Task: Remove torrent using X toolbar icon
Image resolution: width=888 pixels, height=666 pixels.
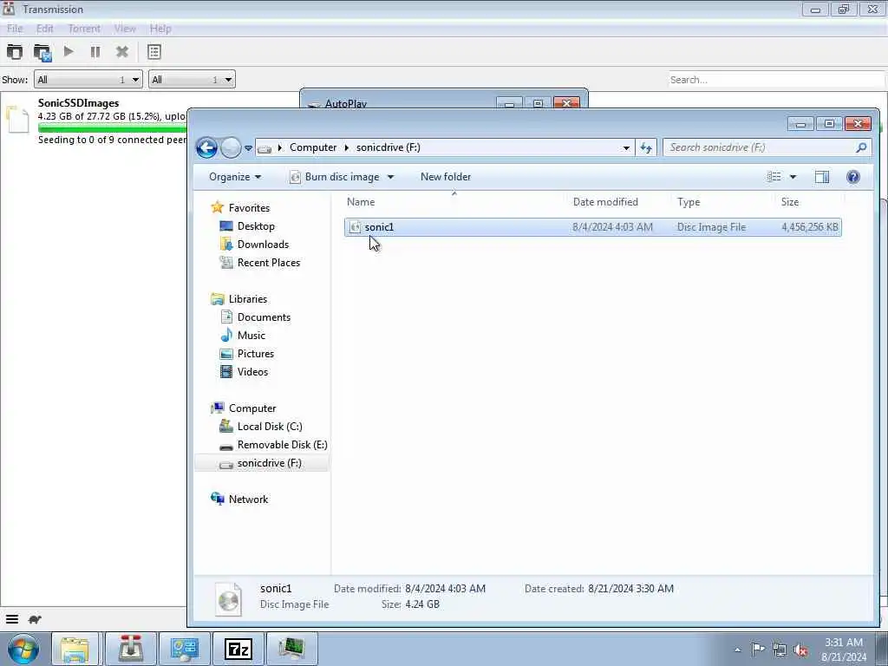Action: click(121, 52)
